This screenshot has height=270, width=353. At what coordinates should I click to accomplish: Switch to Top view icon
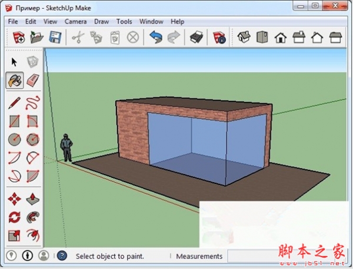click(x=262, y=37)
